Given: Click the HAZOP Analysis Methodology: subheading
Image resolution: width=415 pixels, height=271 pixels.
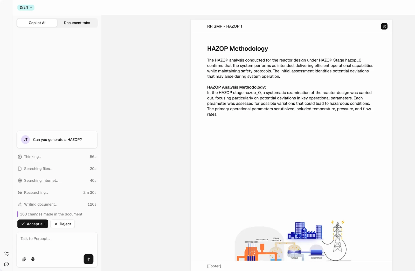Looking at the screenshot, I should pyautogui.click(x=237, y=87).
